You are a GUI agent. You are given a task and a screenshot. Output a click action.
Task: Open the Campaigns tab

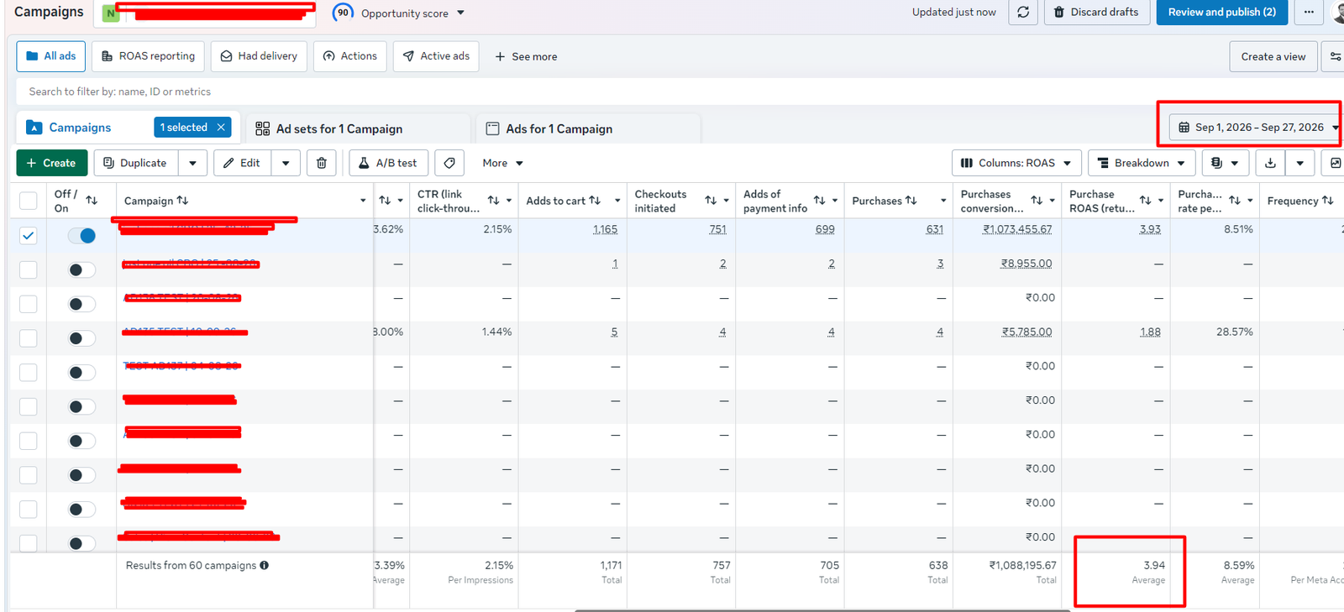[x=80, y=128]
